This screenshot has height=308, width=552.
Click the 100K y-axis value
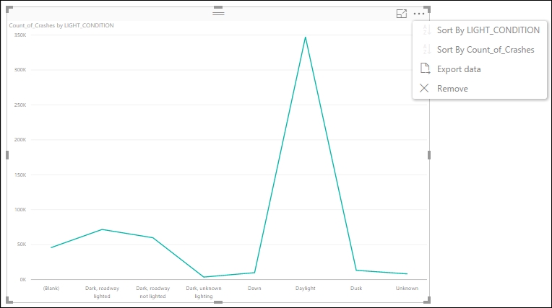pos(20,210)
